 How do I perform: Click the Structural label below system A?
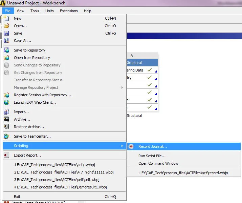[134, 116]
